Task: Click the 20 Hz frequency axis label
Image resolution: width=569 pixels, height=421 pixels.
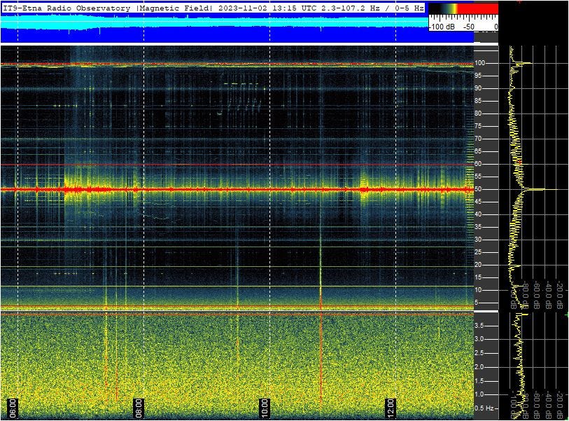Action: 478,265
